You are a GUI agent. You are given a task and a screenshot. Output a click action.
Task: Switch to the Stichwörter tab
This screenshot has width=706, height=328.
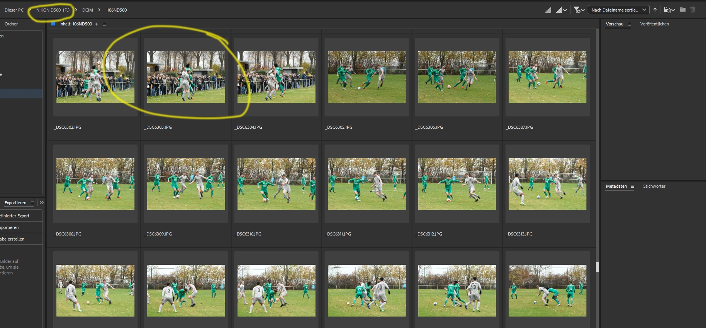[654, 186]
